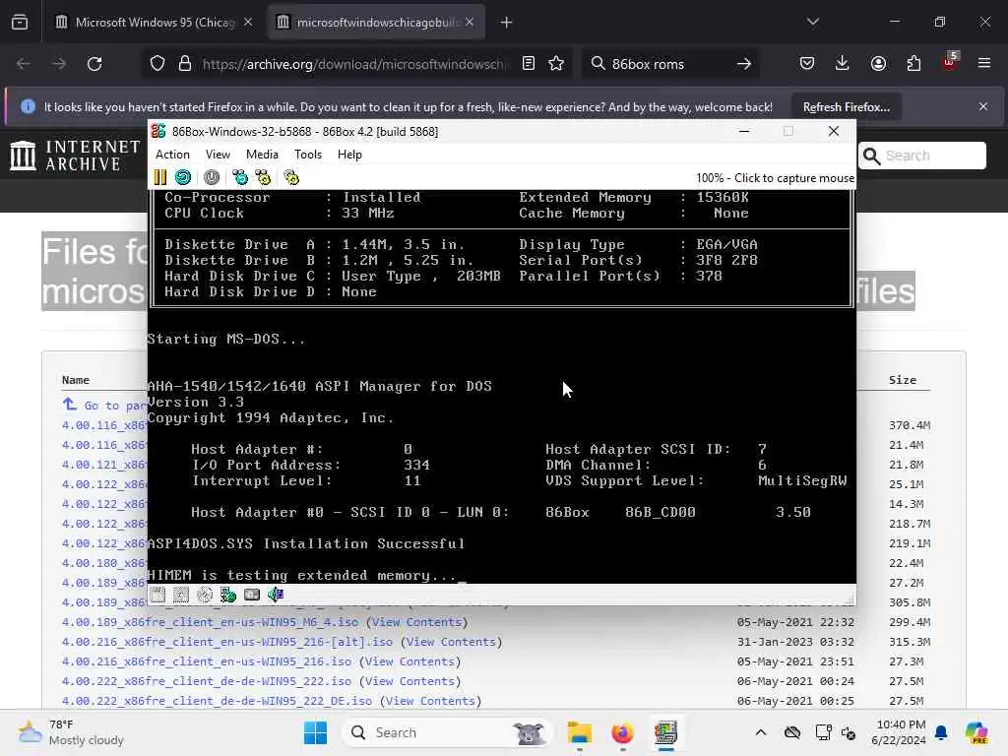Click the Size column header

pyautogui.click(x=903, y=380)
